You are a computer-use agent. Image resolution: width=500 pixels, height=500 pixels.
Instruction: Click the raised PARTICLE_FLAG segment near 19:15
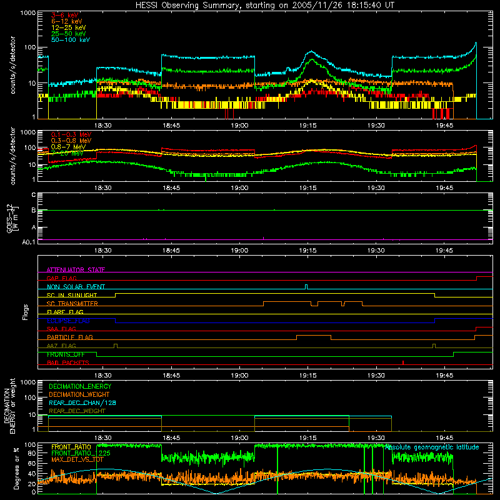pyautogui.click(x=314, y=336)
